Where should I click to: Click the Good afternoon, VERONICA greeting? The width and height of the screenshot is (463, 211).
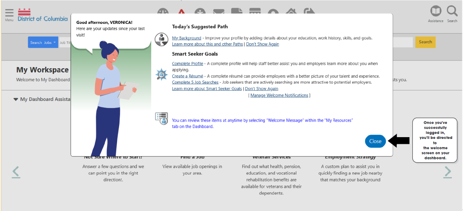[104, 22]
